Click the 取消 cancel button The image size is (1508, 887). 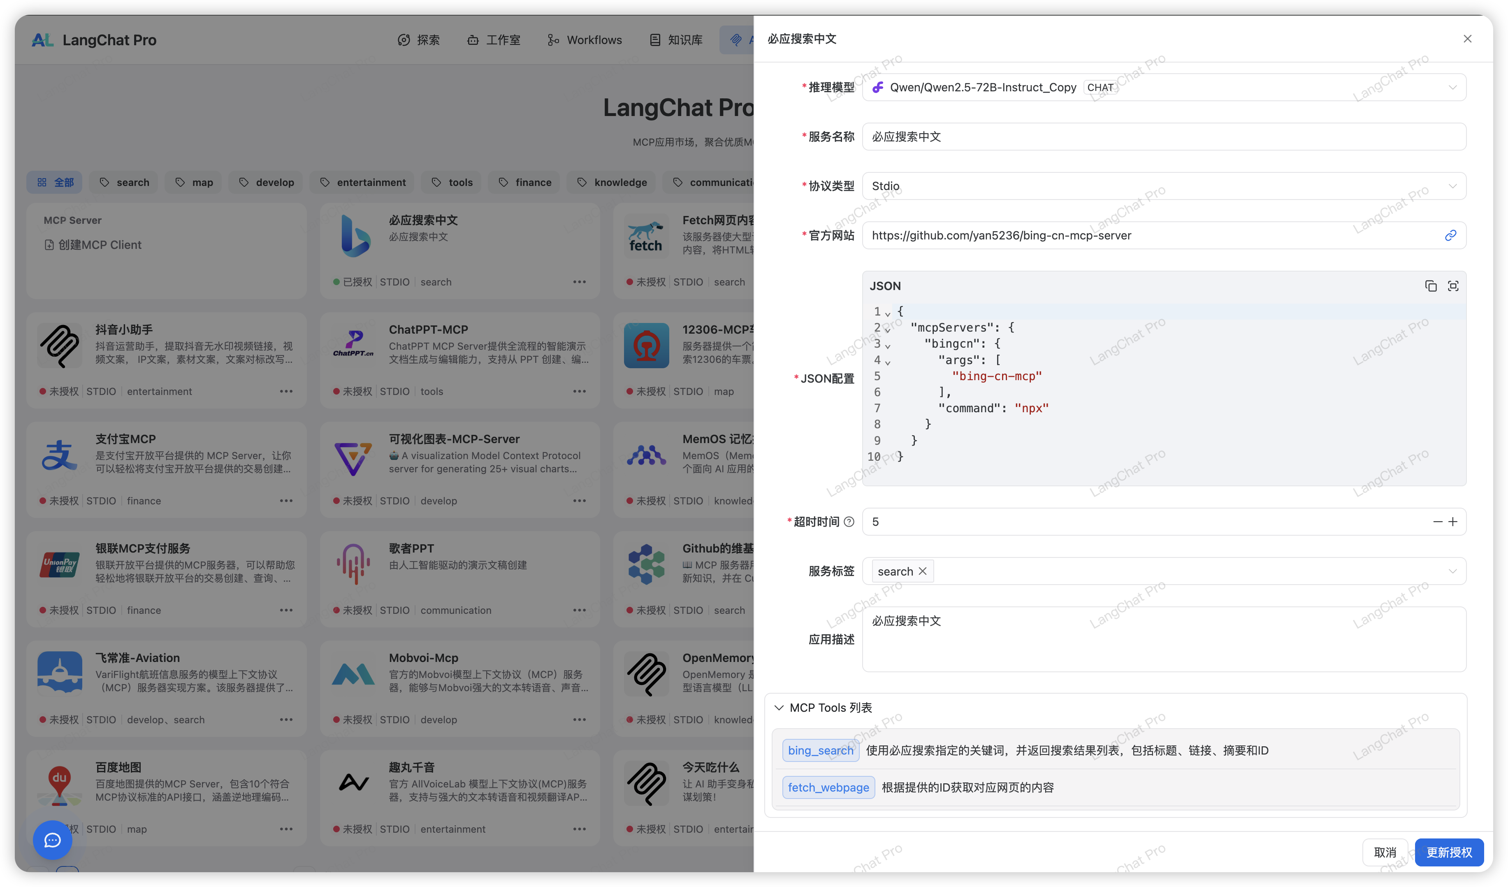(x=1385, y=852)
